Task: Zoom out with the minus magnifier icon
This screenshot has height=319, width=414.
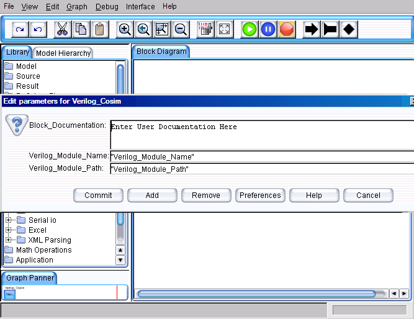Action: 181,29
